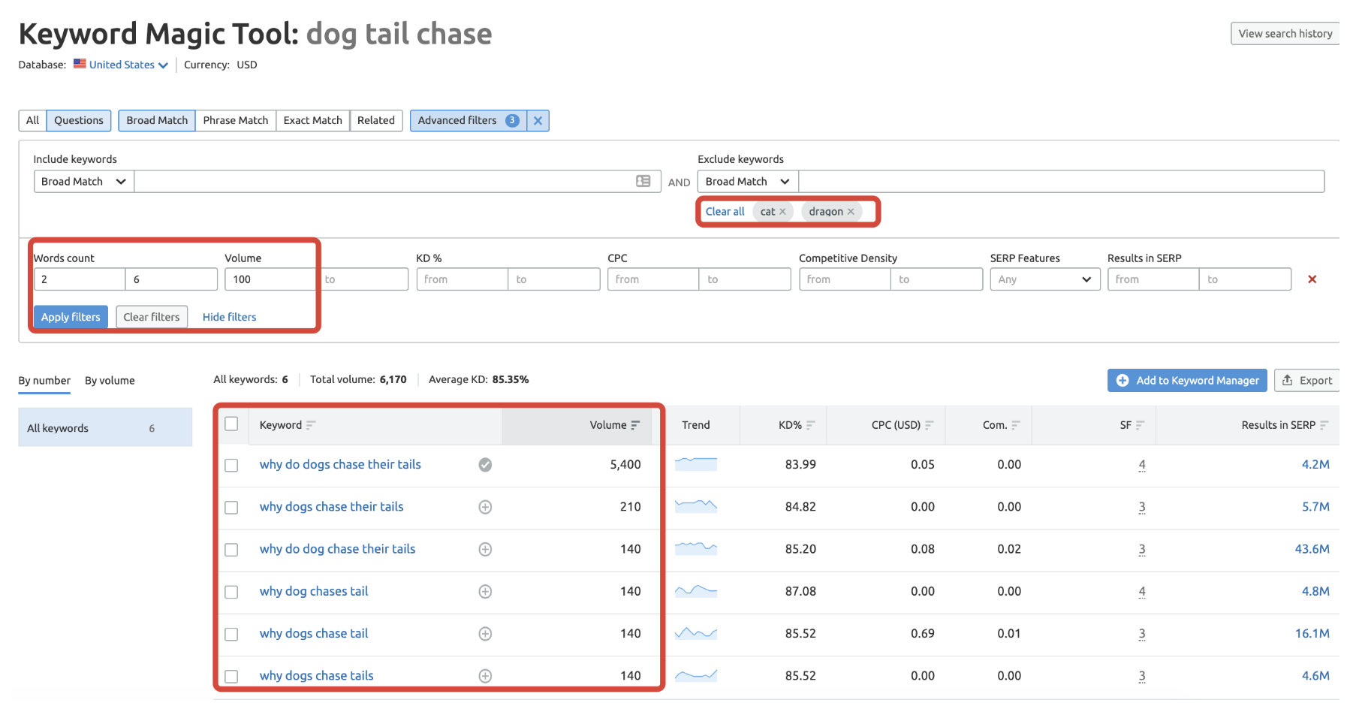
Task: Remove the "dragon" exclude keyword tag
Action: (851, 211)
